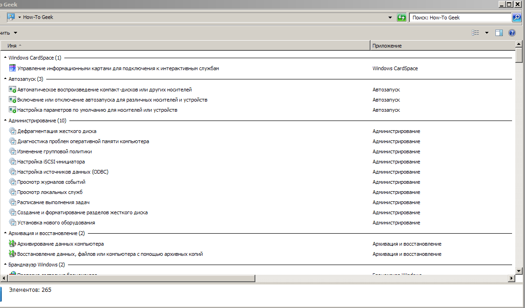Viewport: 525px width, 308px height.
Task: Click the refresh icon beside the address bar
Action: (401, 18)
